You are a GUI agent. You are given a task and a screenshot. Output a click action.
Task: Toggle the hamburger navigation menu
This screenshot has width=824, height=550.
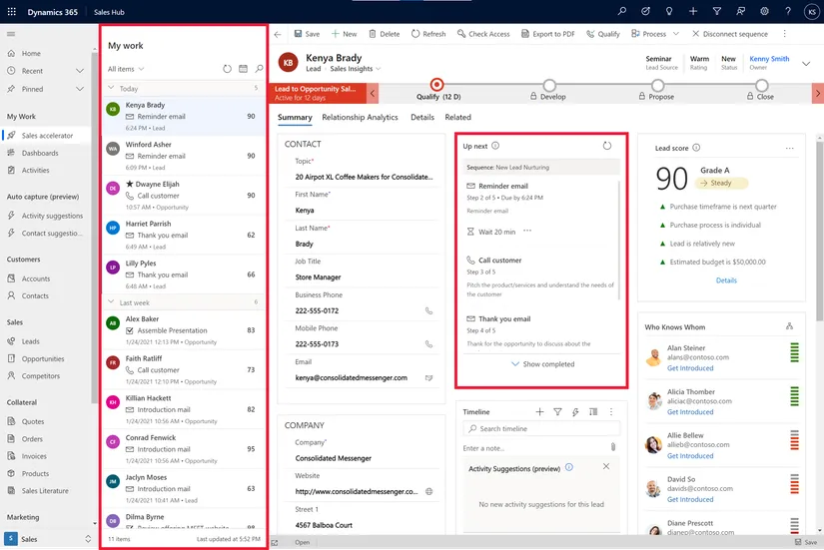click(x=11, y=34)
